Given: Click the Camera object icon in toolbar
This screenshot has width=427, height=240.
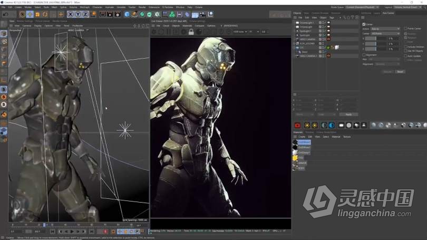Looking at the screenshot, I should pyautogui.click(x=202, y=14).
